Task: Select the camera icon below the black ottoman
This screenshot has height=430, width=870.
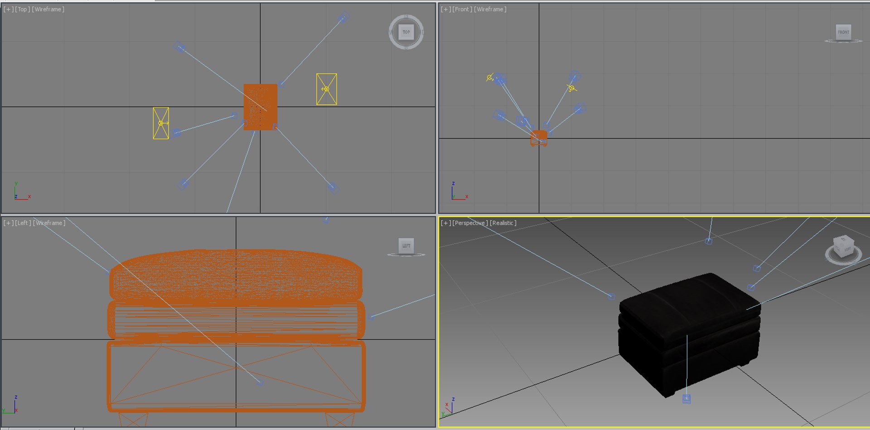Action: [686, 399]
